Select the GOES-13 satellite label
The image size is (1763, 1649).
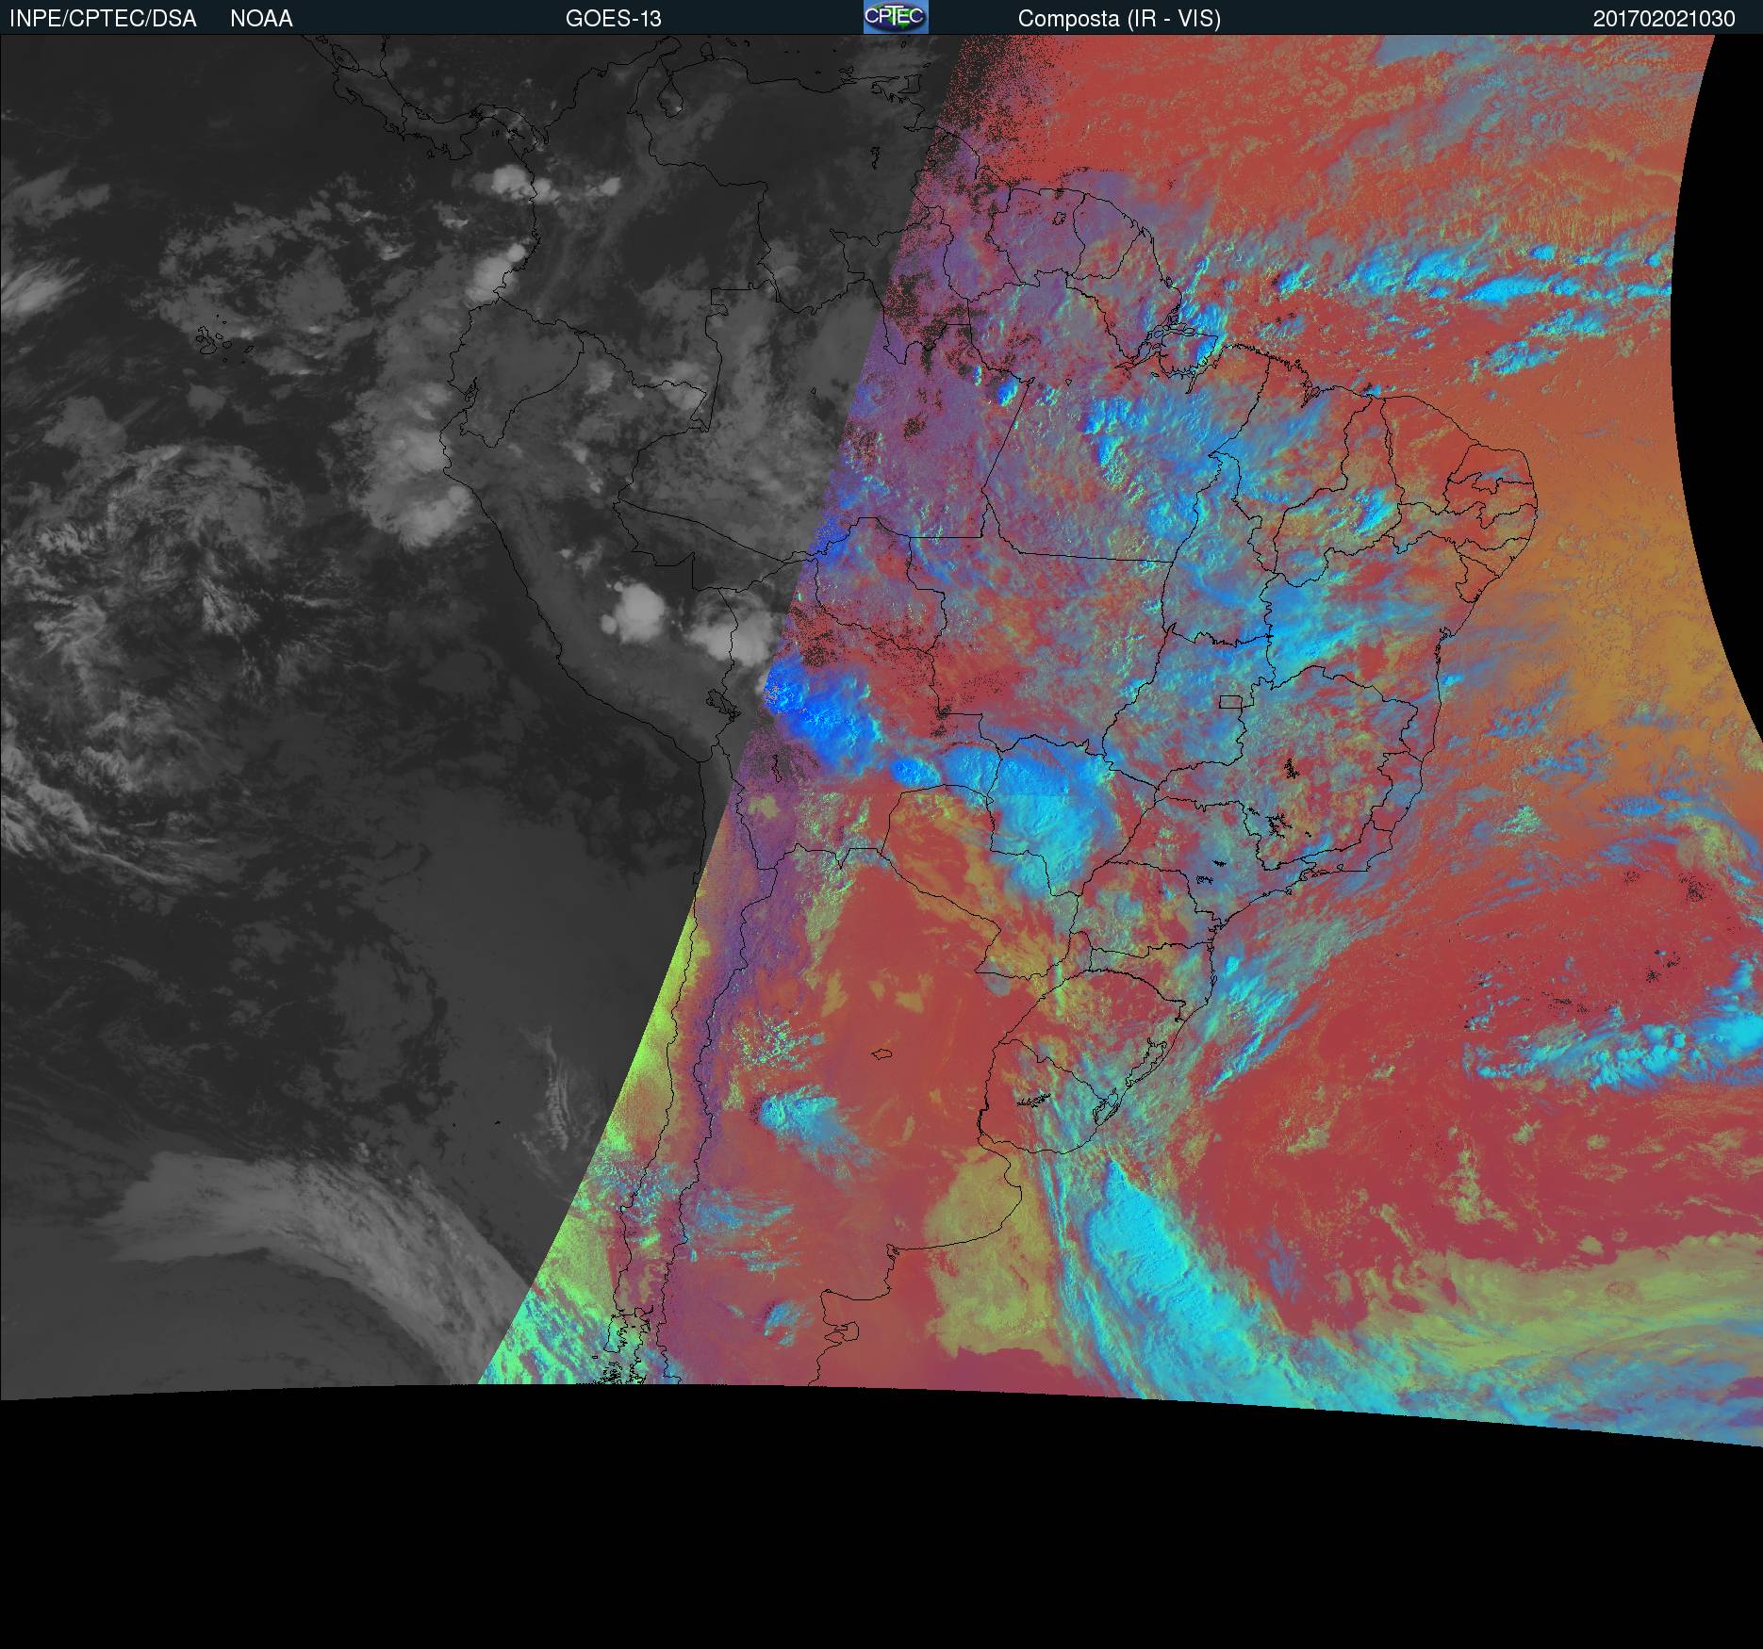613,19
